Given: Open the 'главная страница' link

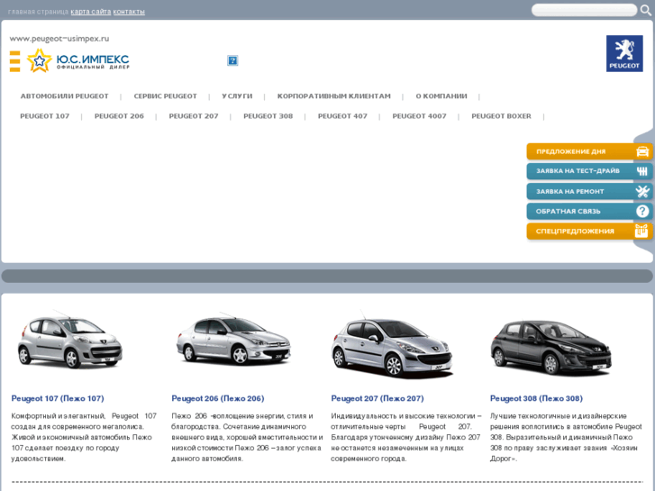Looking at the screenshot, I should (x=38, y=12).
